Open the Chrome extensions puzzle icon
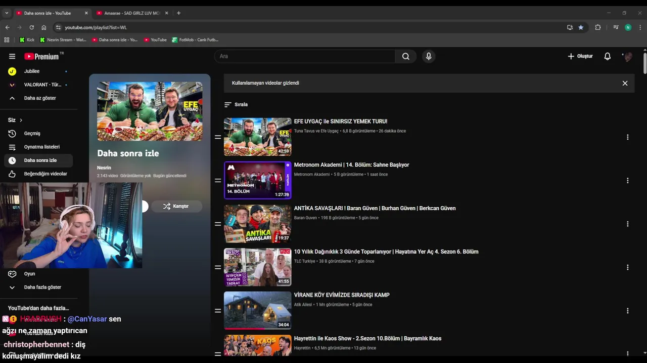The image size is (647, 363). [x=598, y=27]
